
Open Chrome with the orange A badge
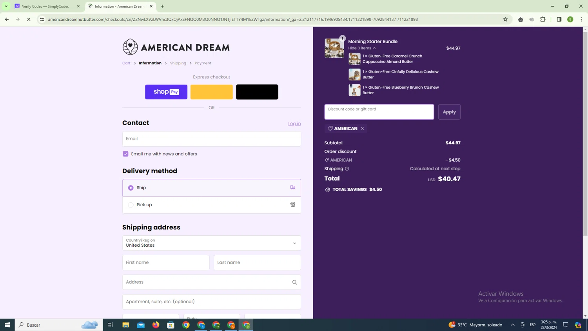click(x=231, y=325)
